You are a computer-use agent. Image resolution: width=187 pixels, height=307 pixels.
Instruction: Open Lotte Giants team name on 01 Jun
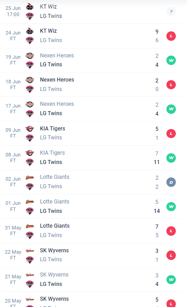point(55,202)
